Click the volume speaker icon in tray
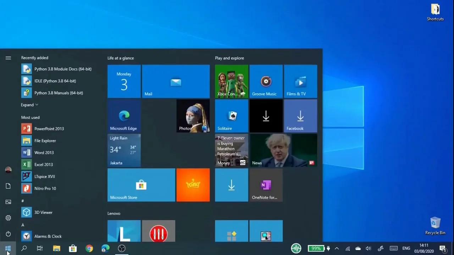Image resolution: width=454 pixels, height=255 pixels. pyautogui.click(x=368, y=249)
